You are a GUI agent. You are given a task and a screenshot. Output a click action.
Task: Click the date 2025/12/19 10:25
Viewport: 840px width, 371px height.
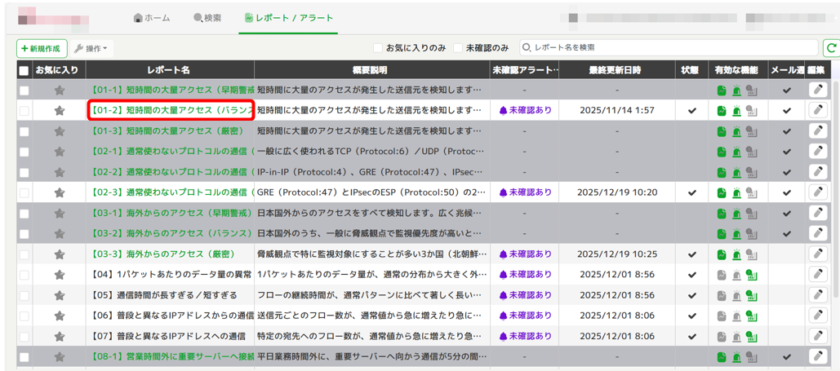(619, 254)
